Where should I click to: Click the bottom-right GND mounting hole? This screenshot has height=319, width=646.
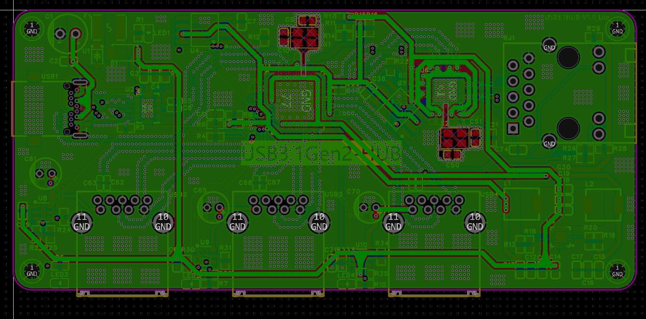pos(617,271)
